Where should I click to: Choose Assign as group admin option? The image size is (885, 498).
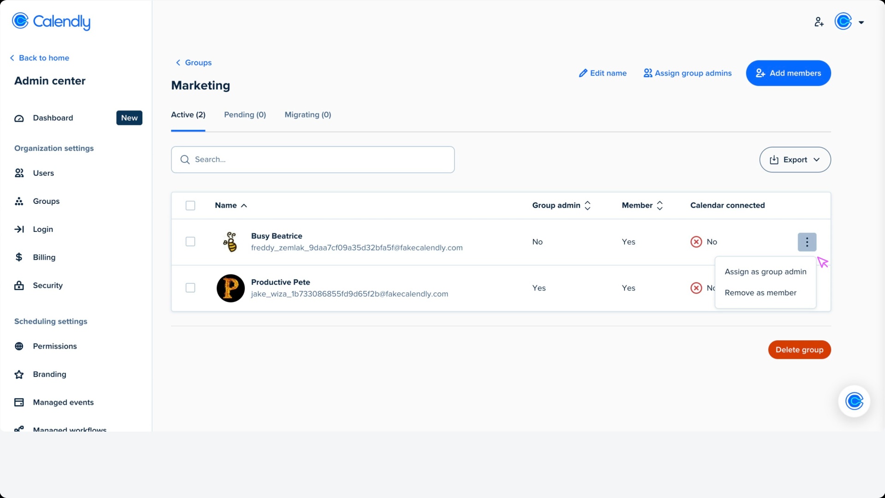pyautogui.click(x=765, y=272)
